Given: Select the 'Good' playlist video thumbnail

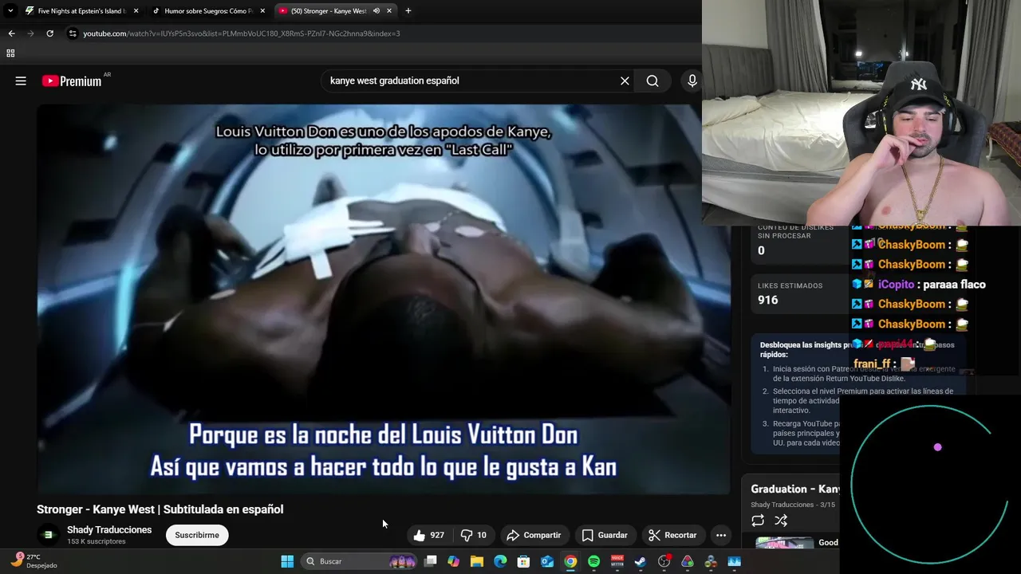Looking at the screenshot, I should (785, 543).
